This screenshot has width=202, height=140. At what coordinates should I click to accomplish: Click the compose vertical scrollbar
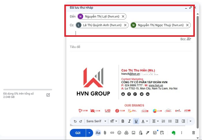pyautogui.click(x=198, y=72)
